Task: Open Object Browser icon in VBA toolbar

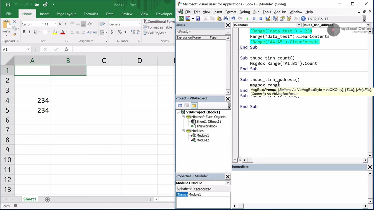Action: (289, 19)
